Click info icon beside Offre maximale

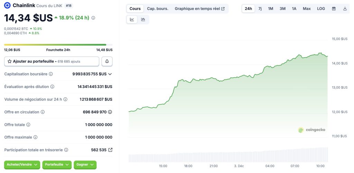coord(35,137)
